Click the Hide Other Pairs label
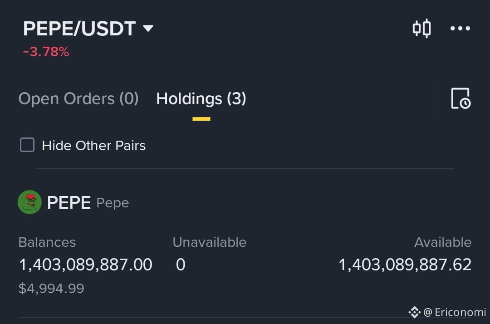The height and width of the screenshot is (324, 490). pos(94,146)
